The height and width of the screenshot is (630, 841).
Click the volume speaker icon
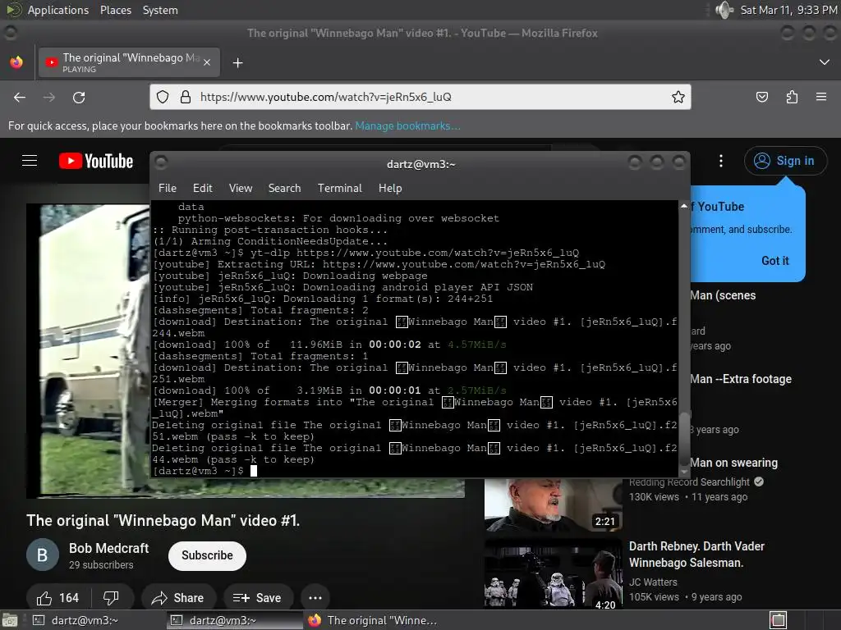coord(724,10)
